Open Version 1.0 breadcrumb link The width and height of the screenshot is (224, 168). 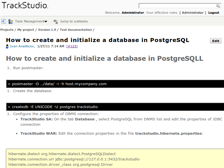point(47,30)
